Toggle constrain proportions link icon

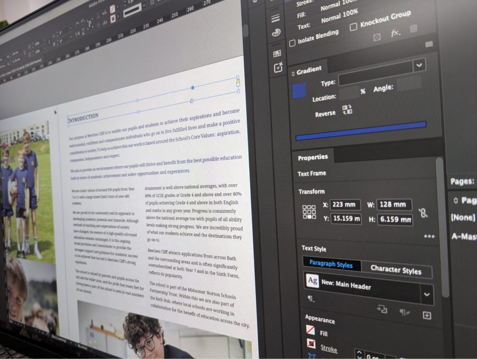423,213
